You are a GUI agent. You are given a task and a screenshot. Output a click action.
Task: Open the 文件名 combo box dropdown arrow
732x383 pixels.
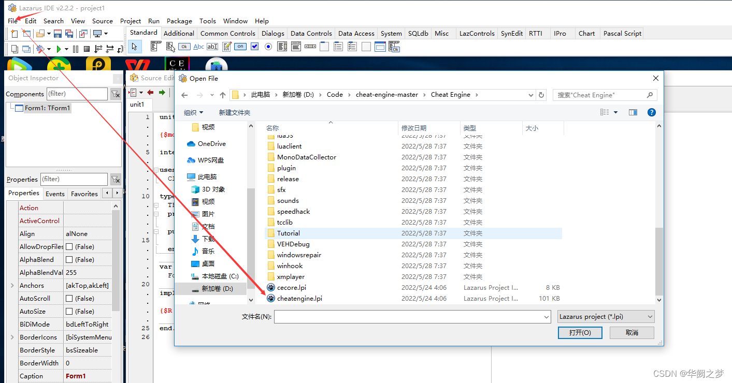pyautogui.click(x=547, y=317)
